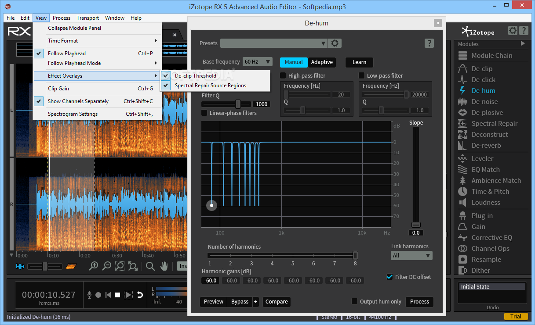Expand the Time Format submenu

tap(98, 40)
